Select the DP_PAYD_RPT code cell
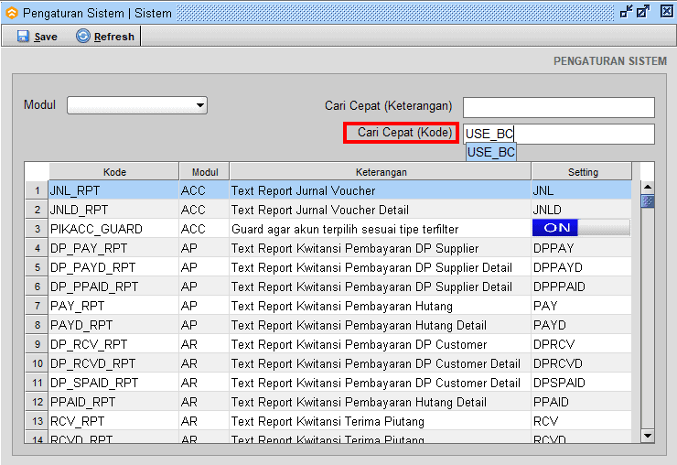The width and height of the screenshot is (677, 465). click(114, 267)
